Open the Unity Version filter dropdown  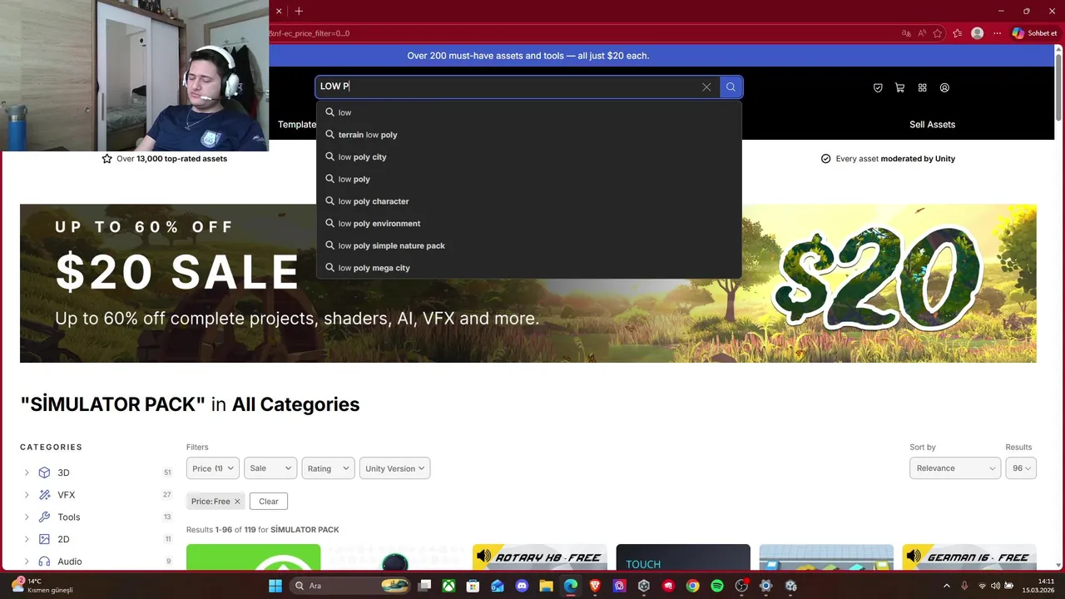[x=394, y=468]
